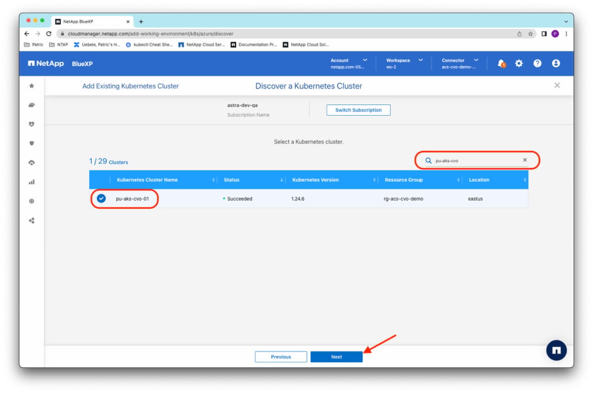593x393 pixels.
Task: Open the Uebele, Patric's bookmark
Action: coord(97,45)
